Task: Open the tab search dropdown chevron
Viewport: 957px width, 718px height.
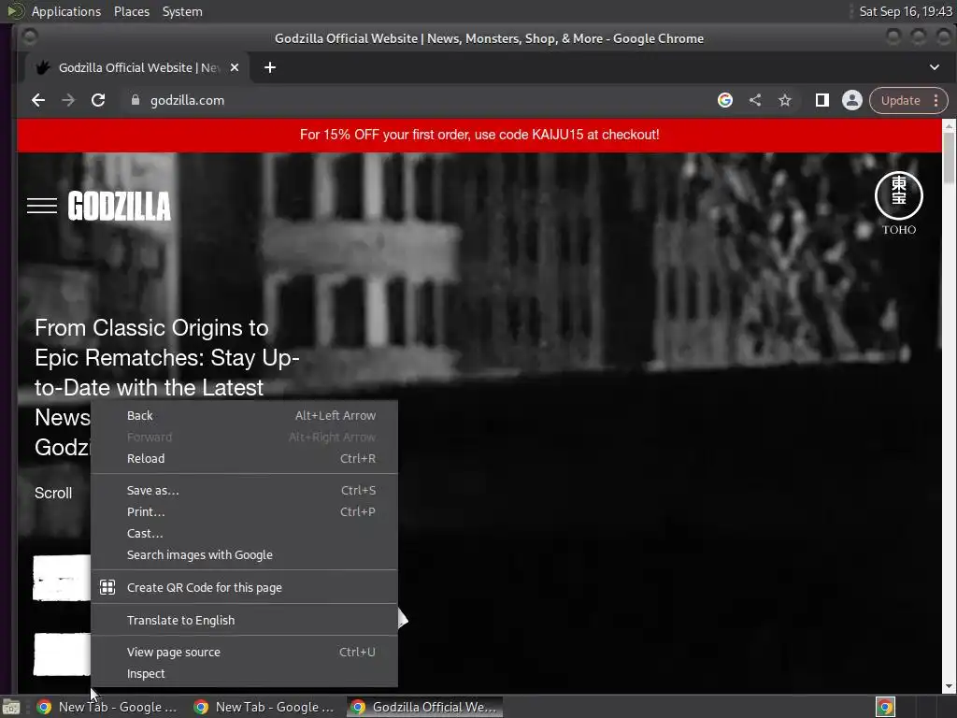Action: point(935,67)
